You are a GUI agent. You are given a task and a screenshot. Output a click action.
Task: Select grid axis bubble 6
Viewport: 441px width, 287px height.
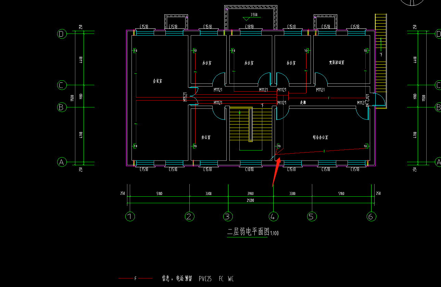371,216
